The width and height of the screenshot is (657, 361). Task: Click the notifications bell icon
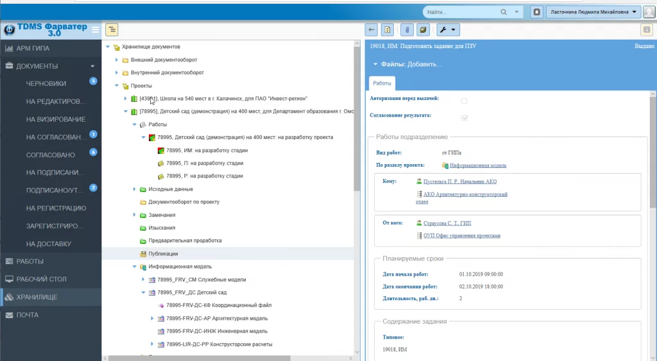point(536,12)
